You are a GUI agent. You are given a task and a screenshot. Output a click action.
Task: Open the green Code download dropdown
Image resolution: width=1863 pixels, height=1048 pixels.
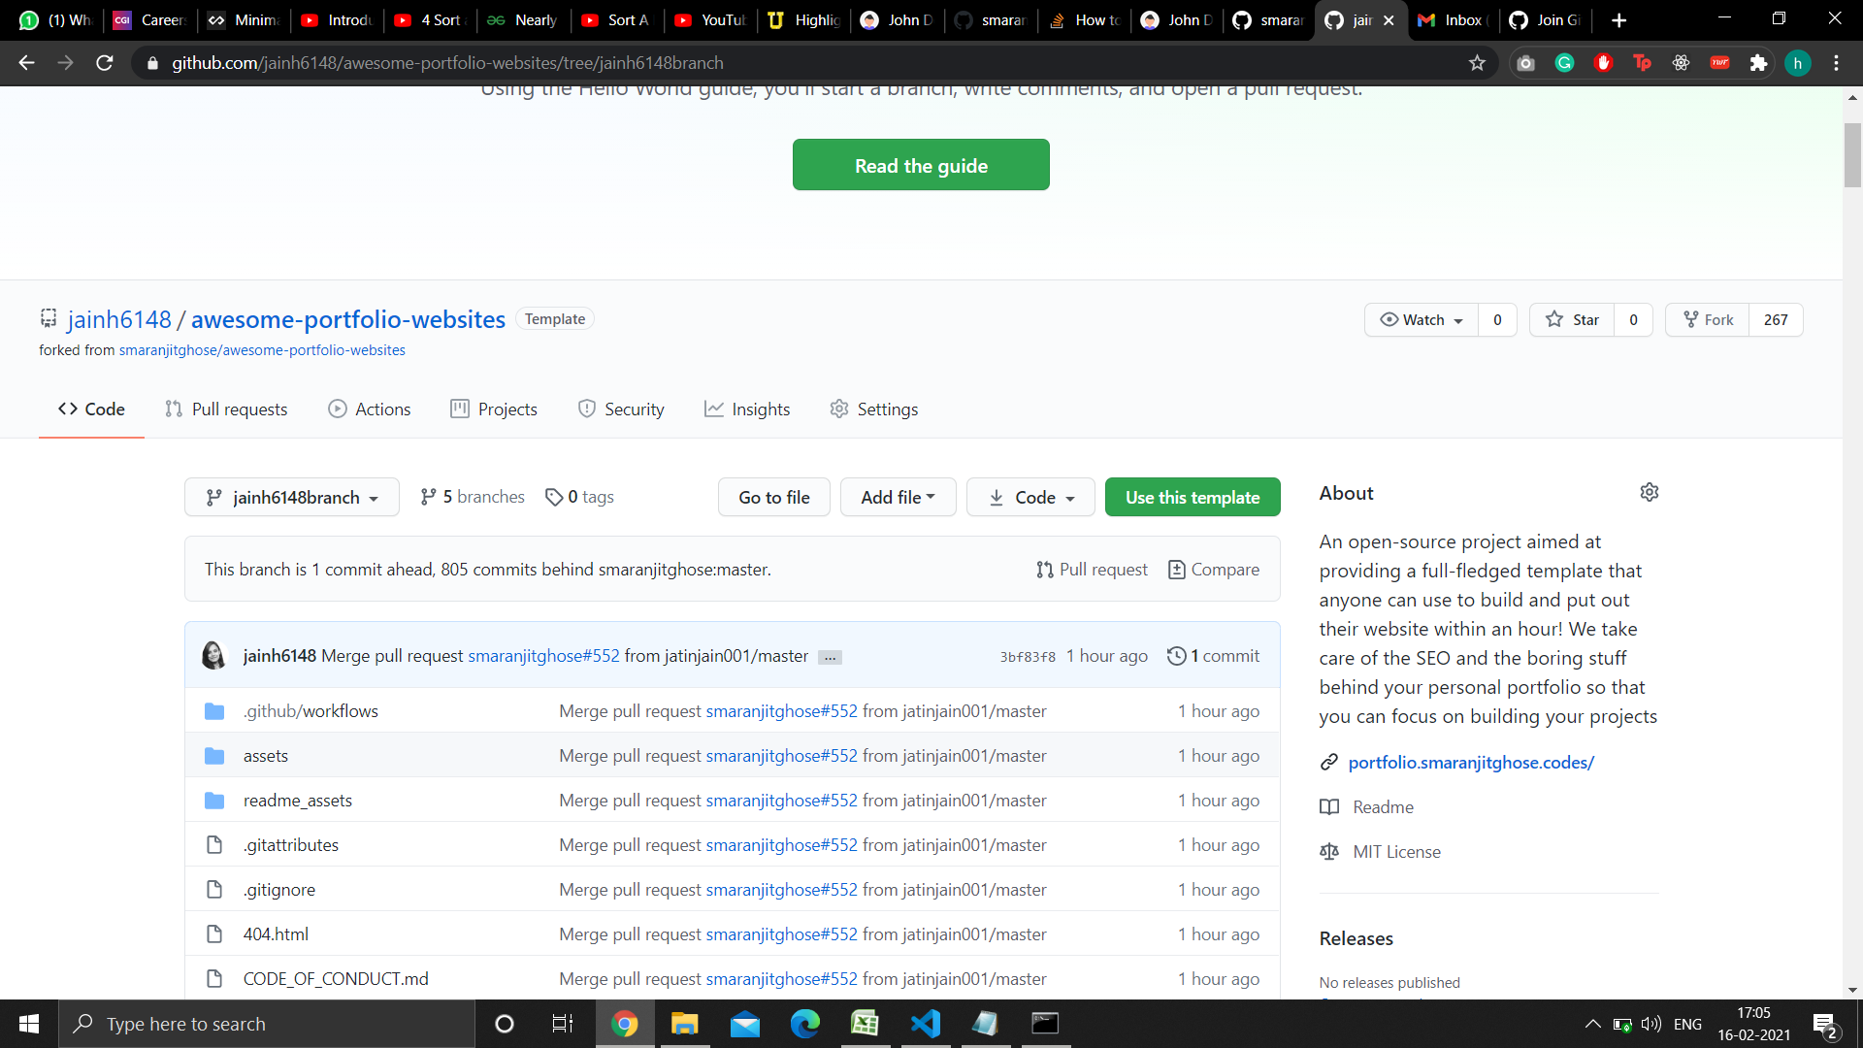tap(1030, 496)
